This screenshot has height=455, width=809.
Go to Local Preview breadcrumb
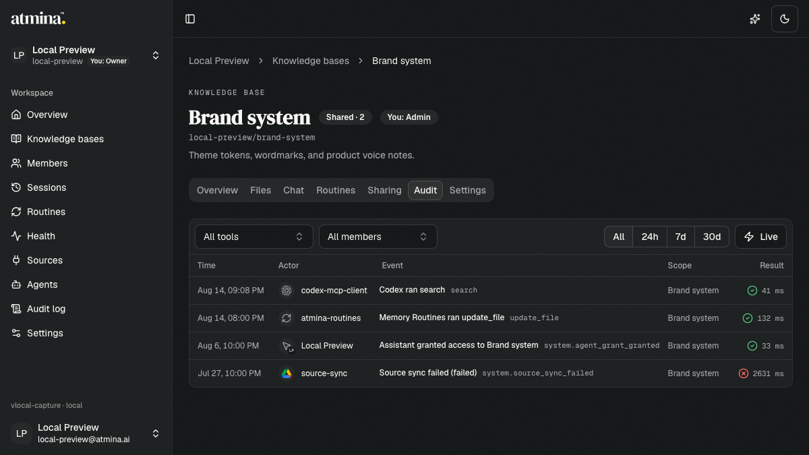[x=219, y=61]
